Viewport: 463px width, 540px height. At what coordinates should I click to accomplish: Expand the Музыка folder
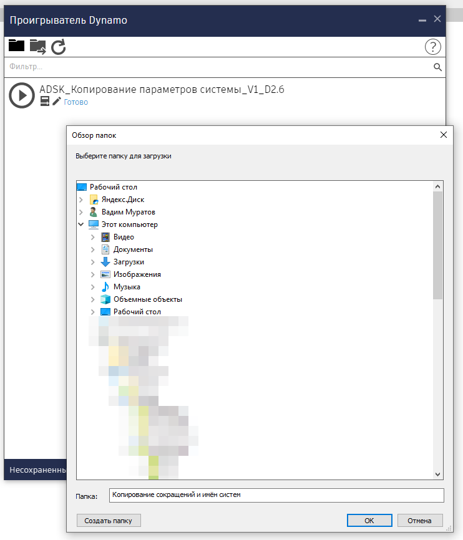point(92,287)
